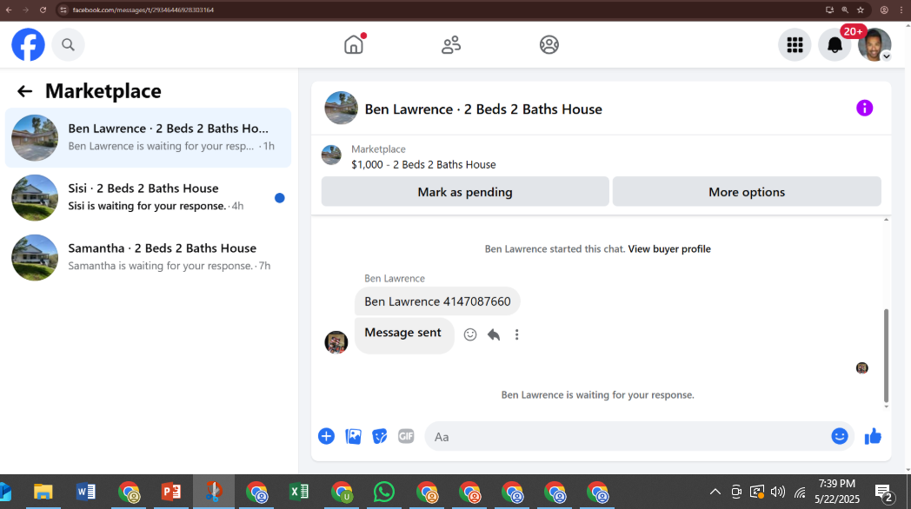The image size is (911, 509).
Task: Open the emoji picker in message box
Action: coord(840,436)
